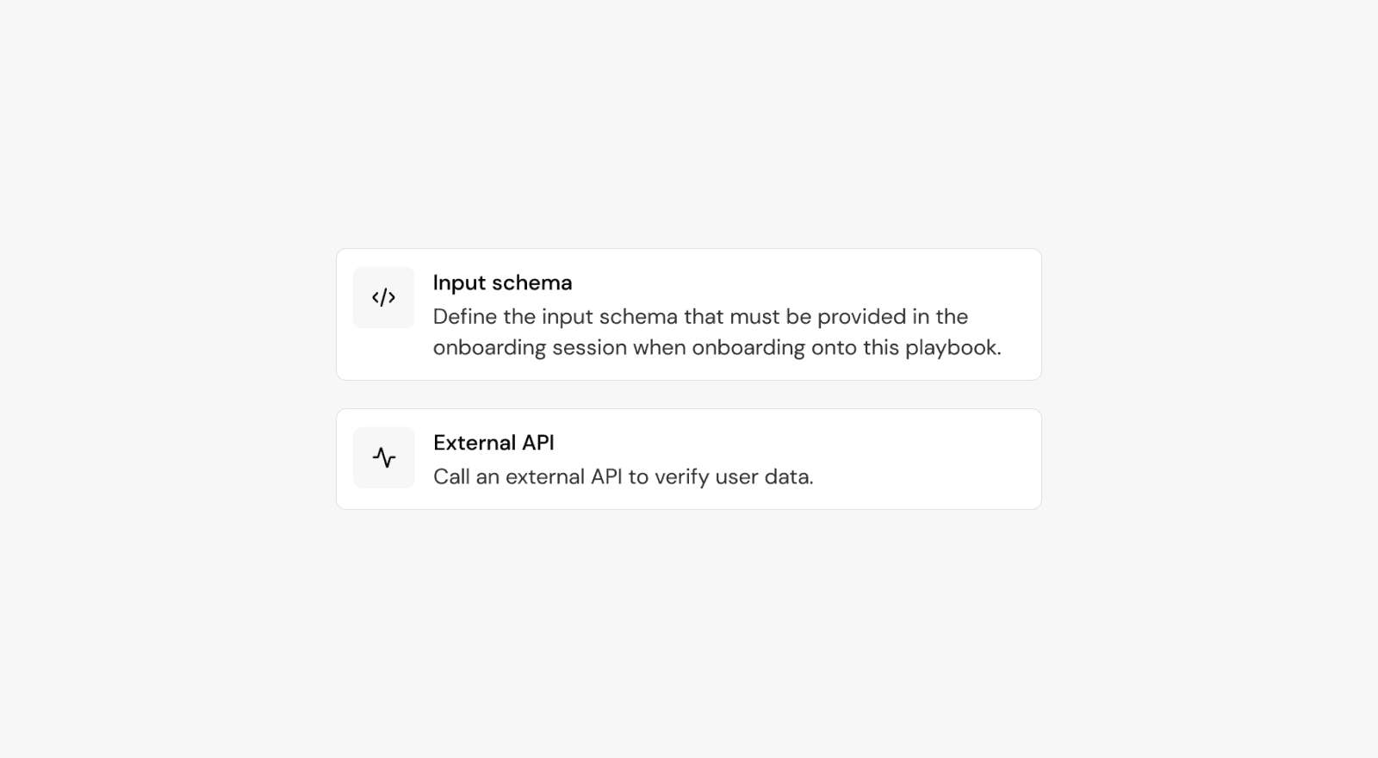Click the External API title text
This screenshot has width=1378, height=758.
(x=494, y=443)
